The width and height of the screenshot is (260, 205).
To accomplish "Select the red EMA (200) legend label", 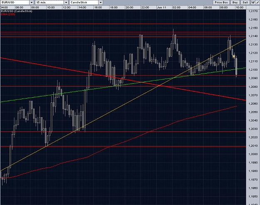I will coord(8,14).
